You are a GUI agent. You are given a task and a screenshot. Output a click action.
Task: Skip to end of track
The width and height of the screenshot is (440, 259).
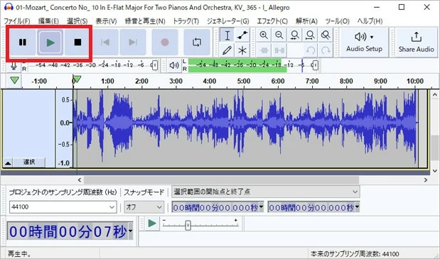pos(133,43)
